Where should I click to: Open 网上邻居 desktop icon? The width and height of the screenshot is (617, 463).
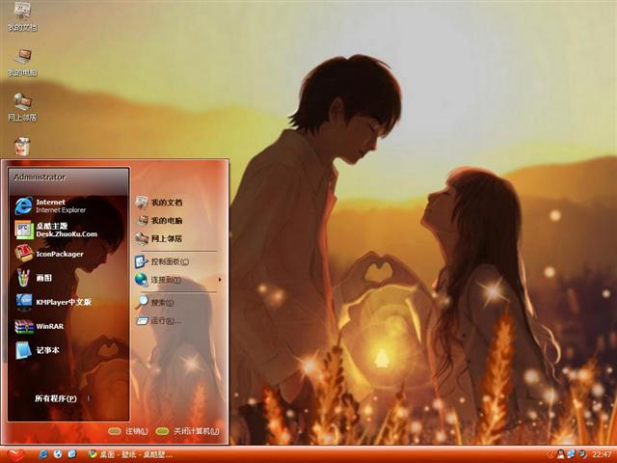click(22, 107)
